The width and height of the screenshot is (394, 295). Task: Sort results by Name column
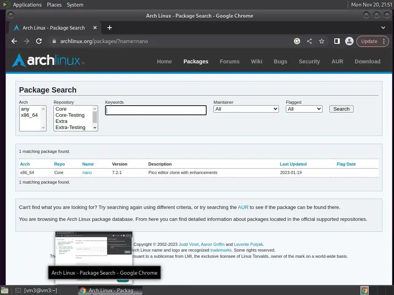(x=88, y=164)
